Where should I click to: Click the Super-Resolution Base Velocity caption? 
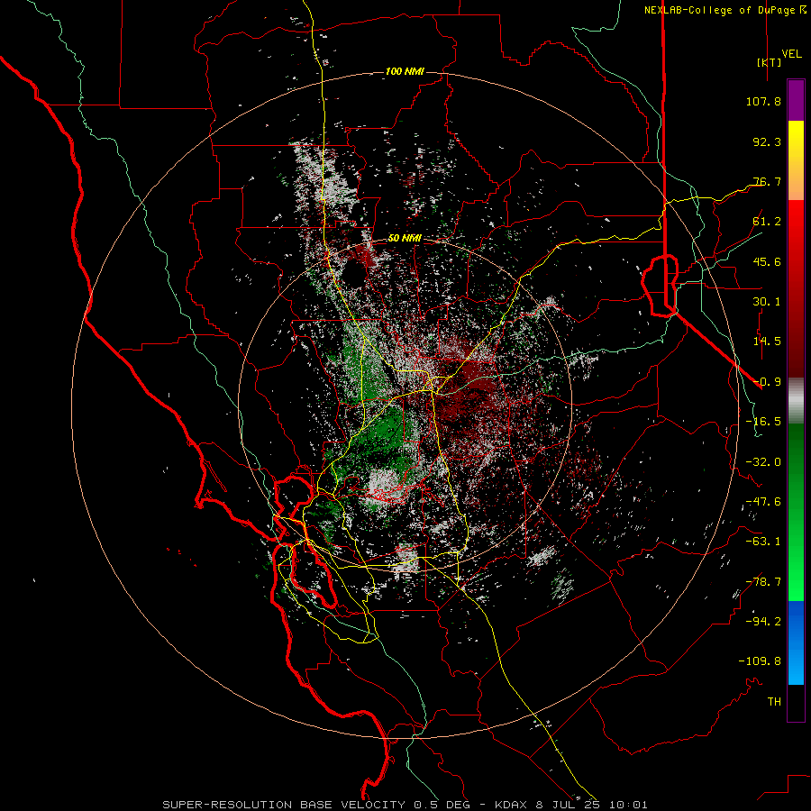click(x=405, y=805)
